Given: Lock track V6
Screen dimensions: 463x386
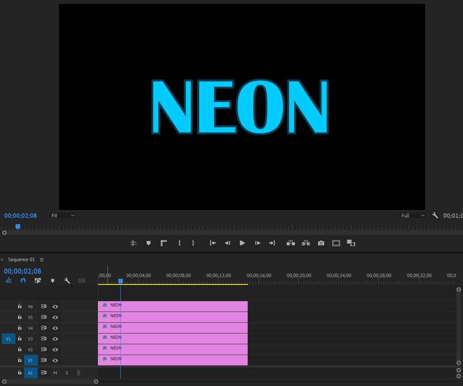Looking at the screenshot, I should [x=20, y=306].
